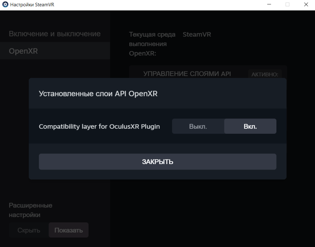Minimize the SteamVR settings window
Viewport: 315px width, 247px height.
[269, 4]
